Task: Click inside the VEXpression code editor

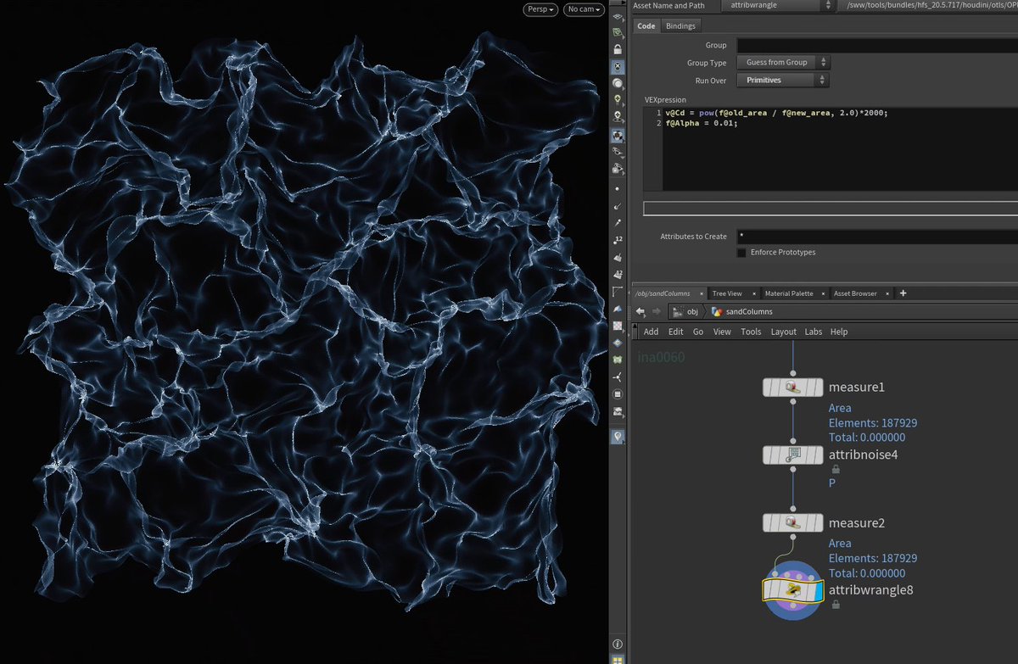Action: pyautogui.click(x=840, y=148)
